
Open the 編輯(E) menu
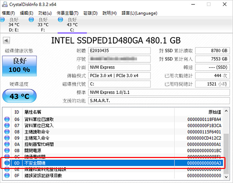(27, 13)
